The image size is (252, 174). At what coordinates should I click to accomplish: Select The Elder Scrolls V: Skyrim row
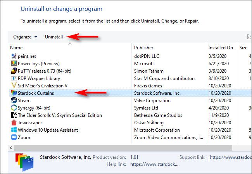60,115
